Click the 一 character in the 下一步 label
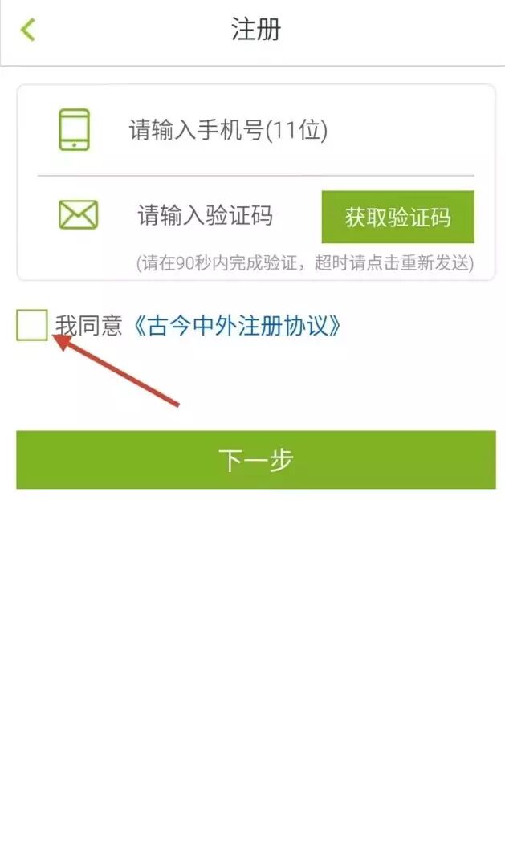The image size is (505, 854). click(255, 460)
